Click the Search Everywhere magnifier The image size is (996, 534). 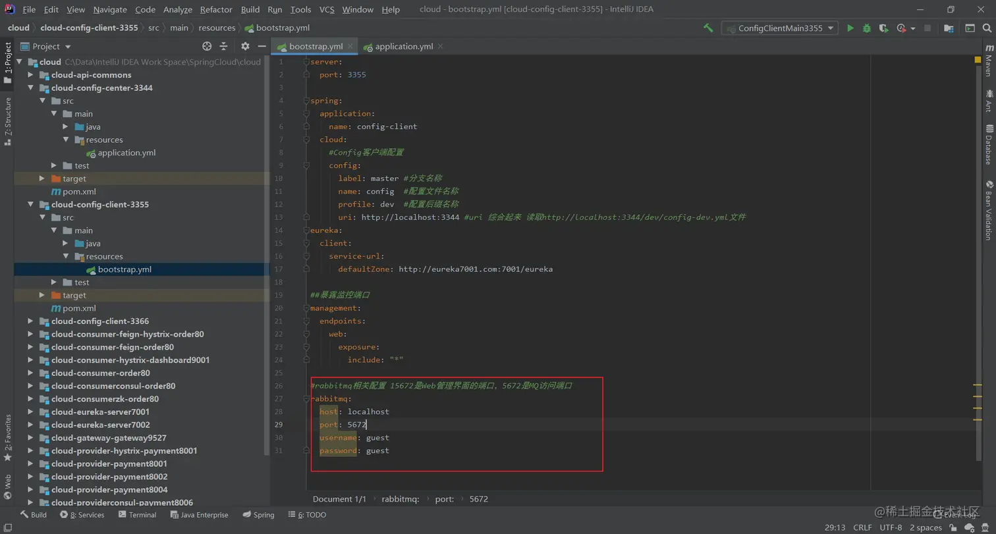(987, 28)
